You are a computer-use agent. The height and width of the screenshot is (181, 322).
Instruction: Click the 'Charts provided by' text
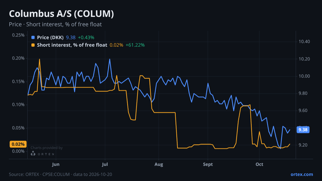click(x=46, y=148)
